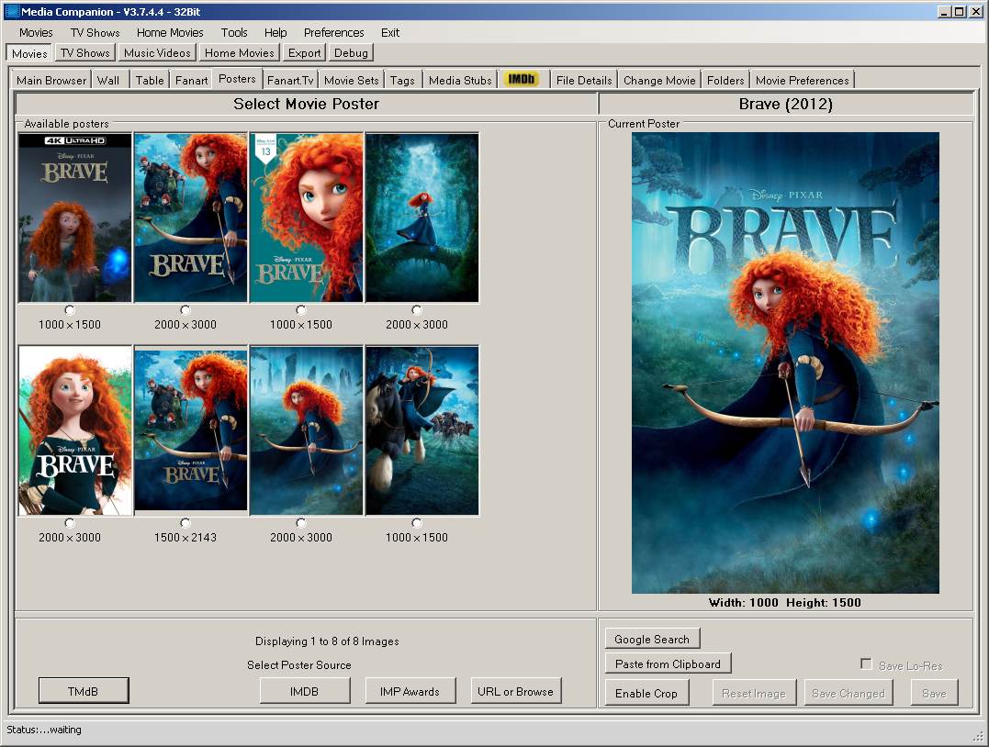Viewport: 989px width, 747px height.
Task: Choose the poster thumbnail sized 1500 x 2143
Action: [190, 430]
